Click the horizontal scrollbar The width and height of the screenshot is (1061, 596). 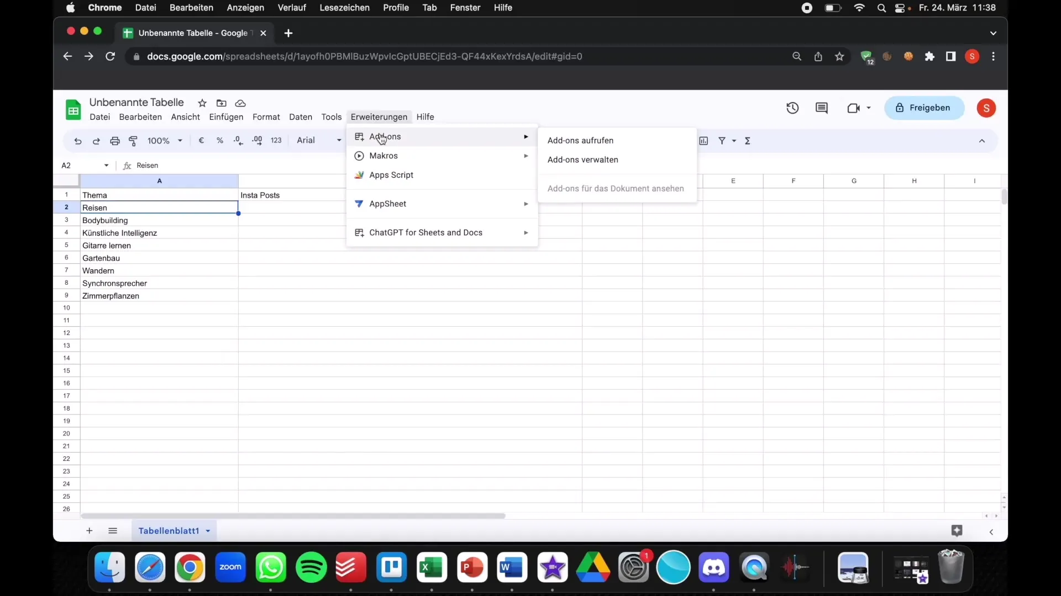coord(293,516)
